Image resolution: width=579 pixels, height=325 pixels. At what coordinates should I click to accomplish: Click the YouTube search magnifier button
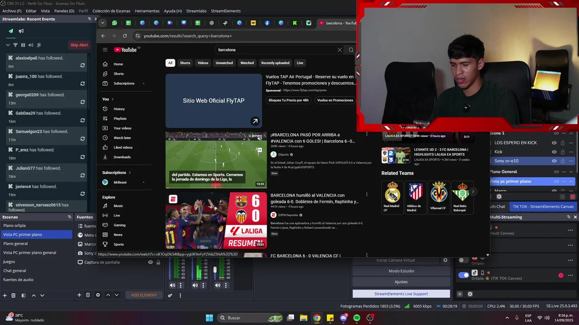click(351, 50)
